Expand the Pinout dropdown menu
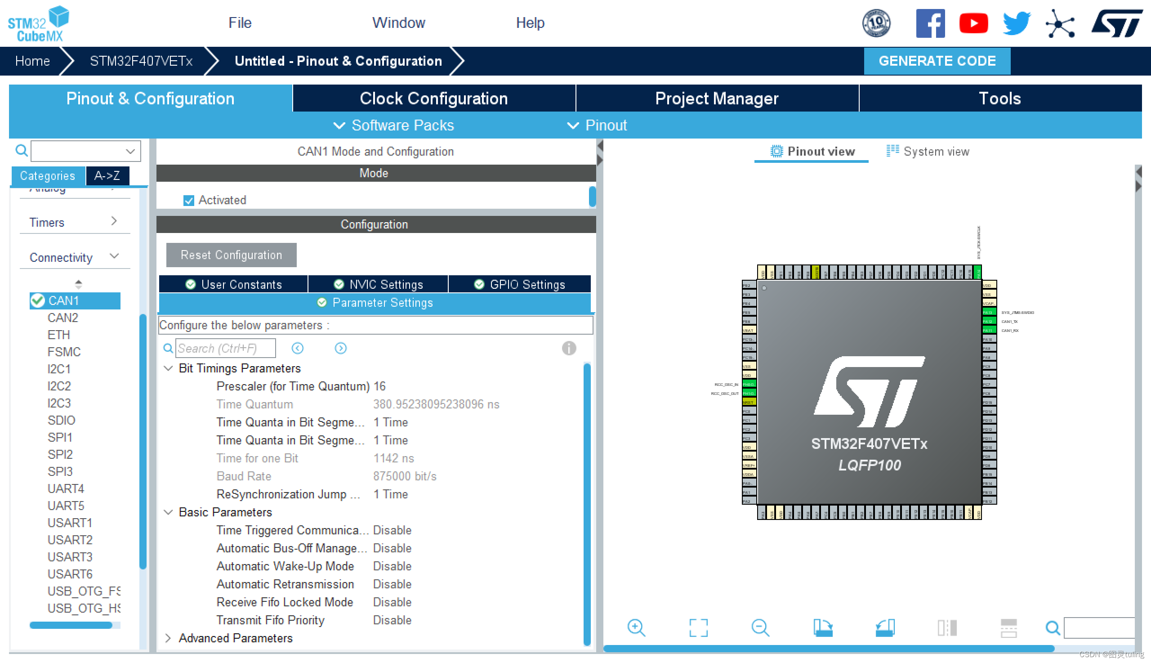The width and height of the screenshot is (1151, 663). (597, 125)
